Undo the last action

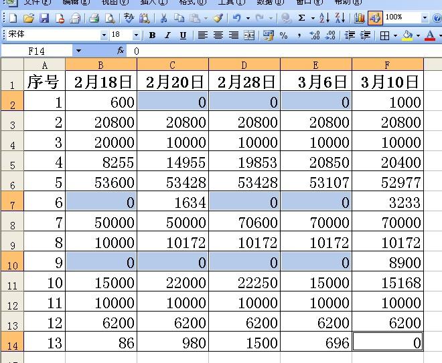pos(237,18)
